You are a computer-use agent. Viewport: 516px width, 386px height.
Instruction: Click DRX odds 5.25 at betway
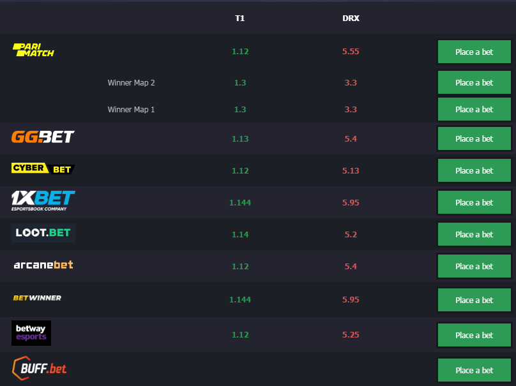coord(351,335)
